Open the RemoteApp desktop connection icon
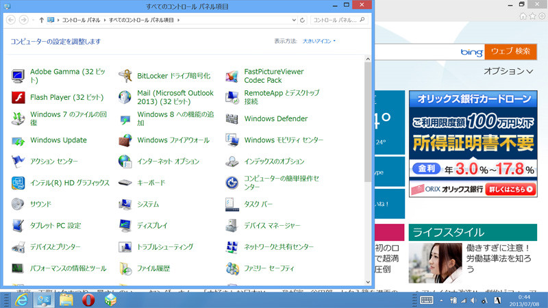Screen dimensions: 548x308 pos(232,97)
